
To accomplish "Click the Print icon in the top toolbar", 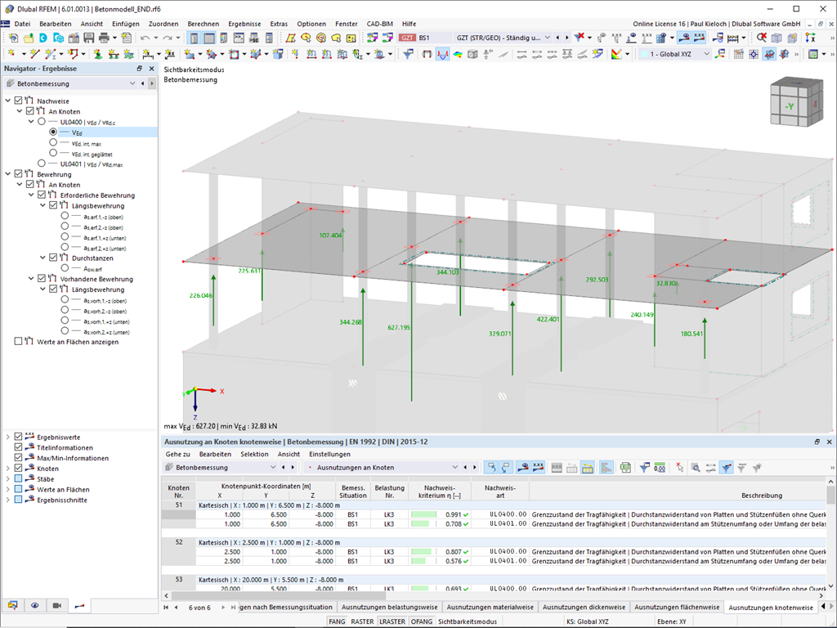I will click(x=104, y=38).
